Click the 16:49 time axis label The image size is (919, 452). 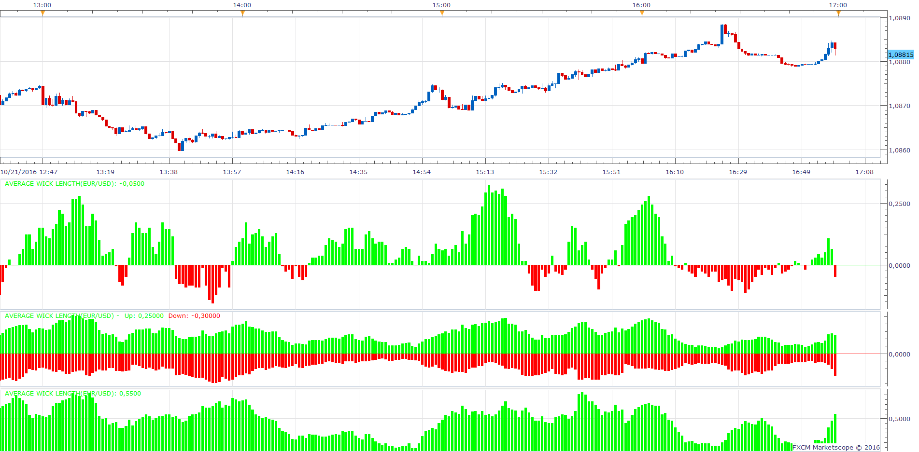(x=801, y=172)
